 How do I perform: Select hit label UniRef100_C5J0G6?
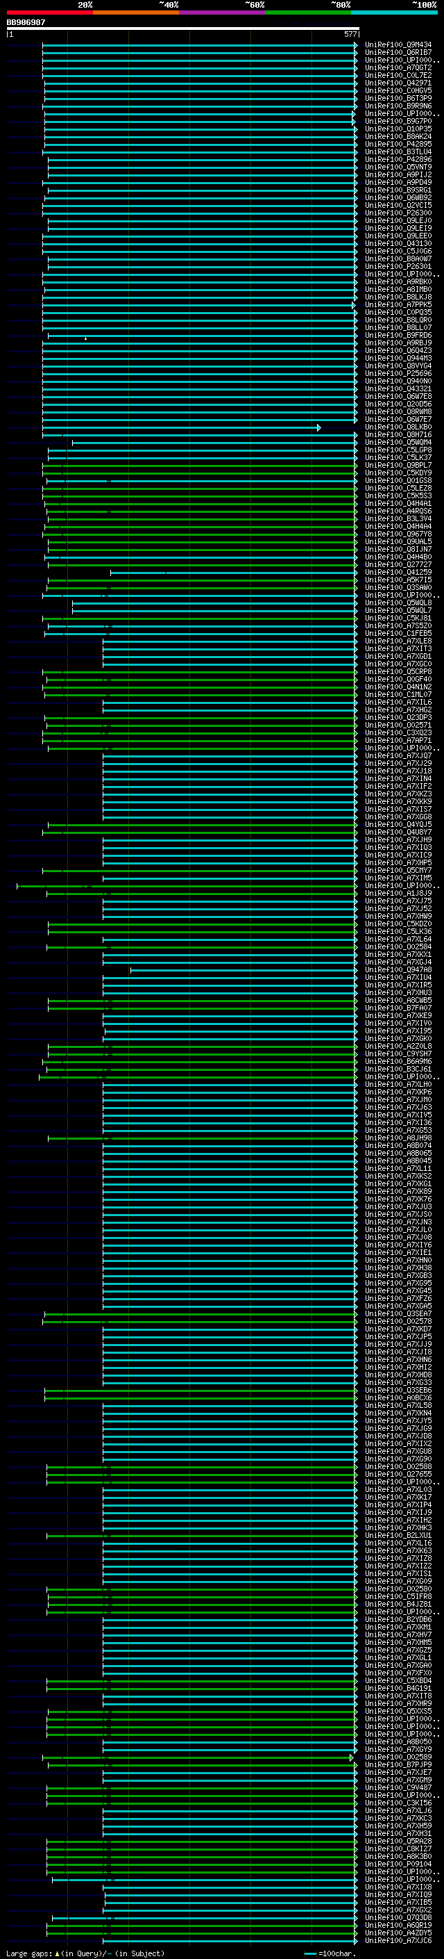coord(398,251)
